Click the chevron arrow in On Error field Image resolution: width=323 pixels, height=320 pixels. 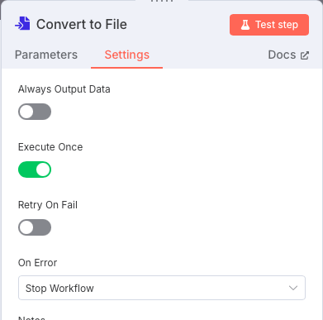pyautogui.click(x=293, y=288)
